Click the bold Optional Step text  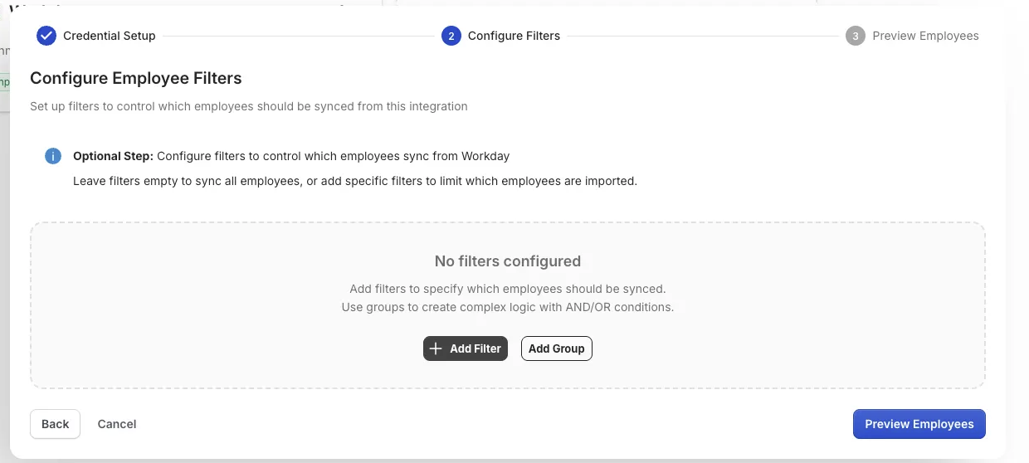point(113,156)
